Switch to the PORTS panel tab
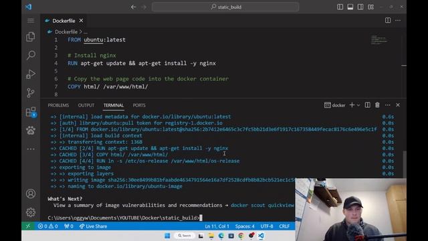This screenshot has height=241, width=428. tap(139, 105)
